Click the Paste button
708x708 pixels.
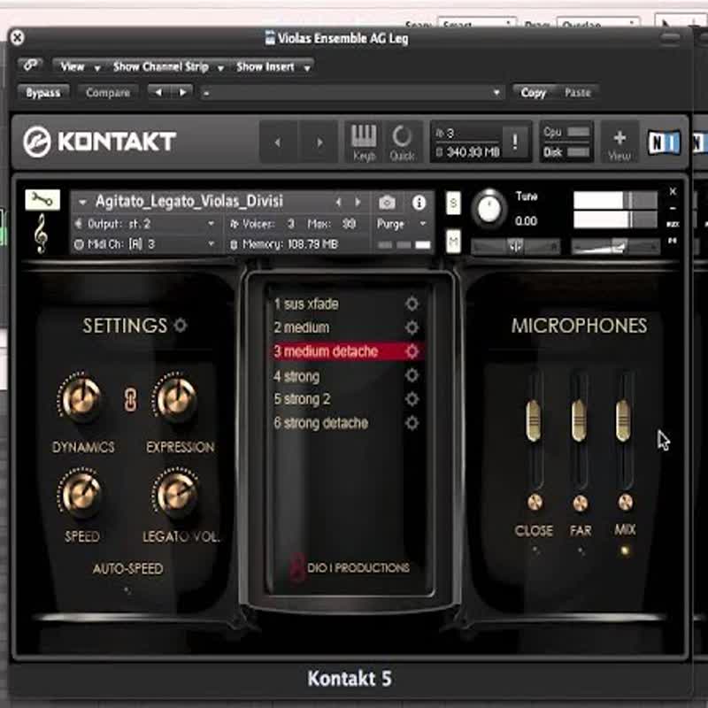[x=578, y=93]
